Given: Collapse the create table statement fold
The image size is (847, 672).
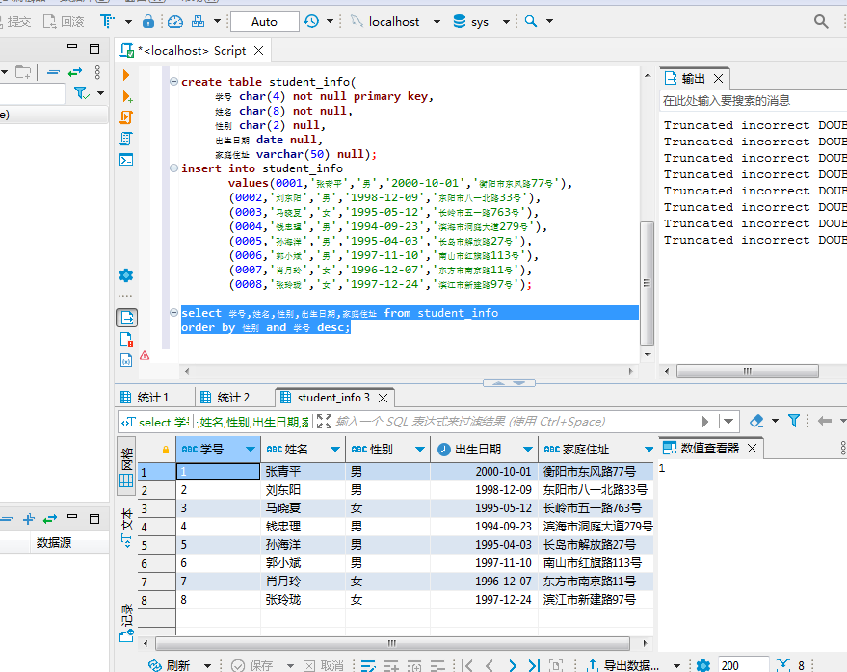Looking at the screenshot, I should pos(174,82).
